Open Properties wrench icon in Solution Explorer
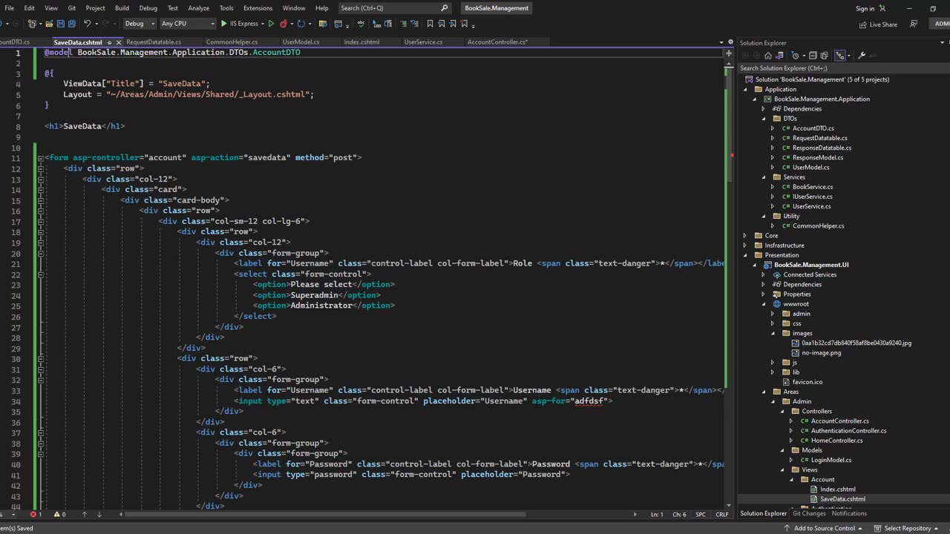Viewport: 950px width, 534px height. coord(862,56)
